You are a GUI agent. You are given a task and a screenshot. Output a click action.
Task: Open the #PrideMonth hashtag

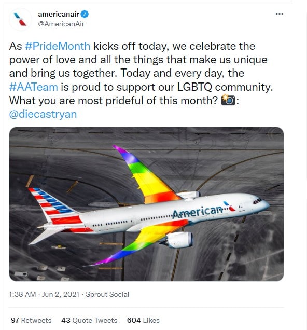coord(58,46)
